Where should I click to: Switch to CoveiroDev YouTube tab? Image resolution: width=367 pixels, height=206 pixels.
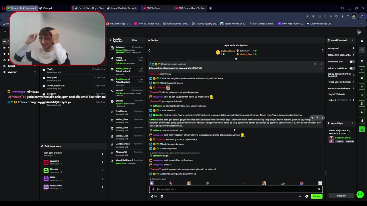coord(190,8)
